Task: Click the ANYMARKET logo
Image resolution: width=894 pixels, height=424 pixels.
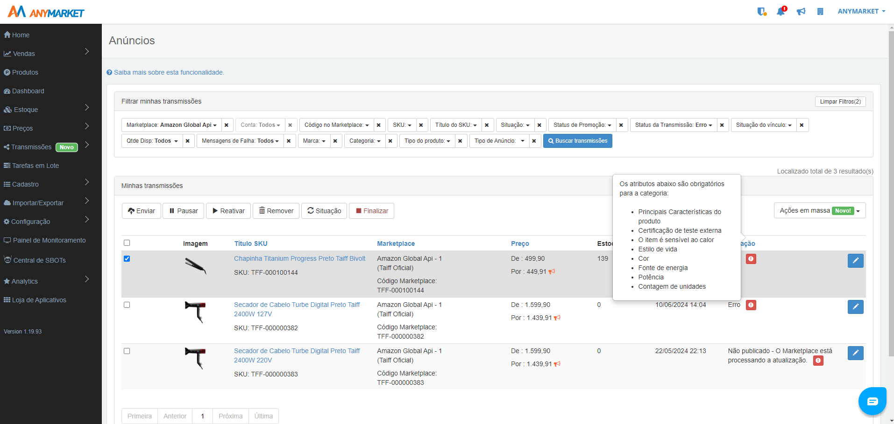Action: point(46,12)
